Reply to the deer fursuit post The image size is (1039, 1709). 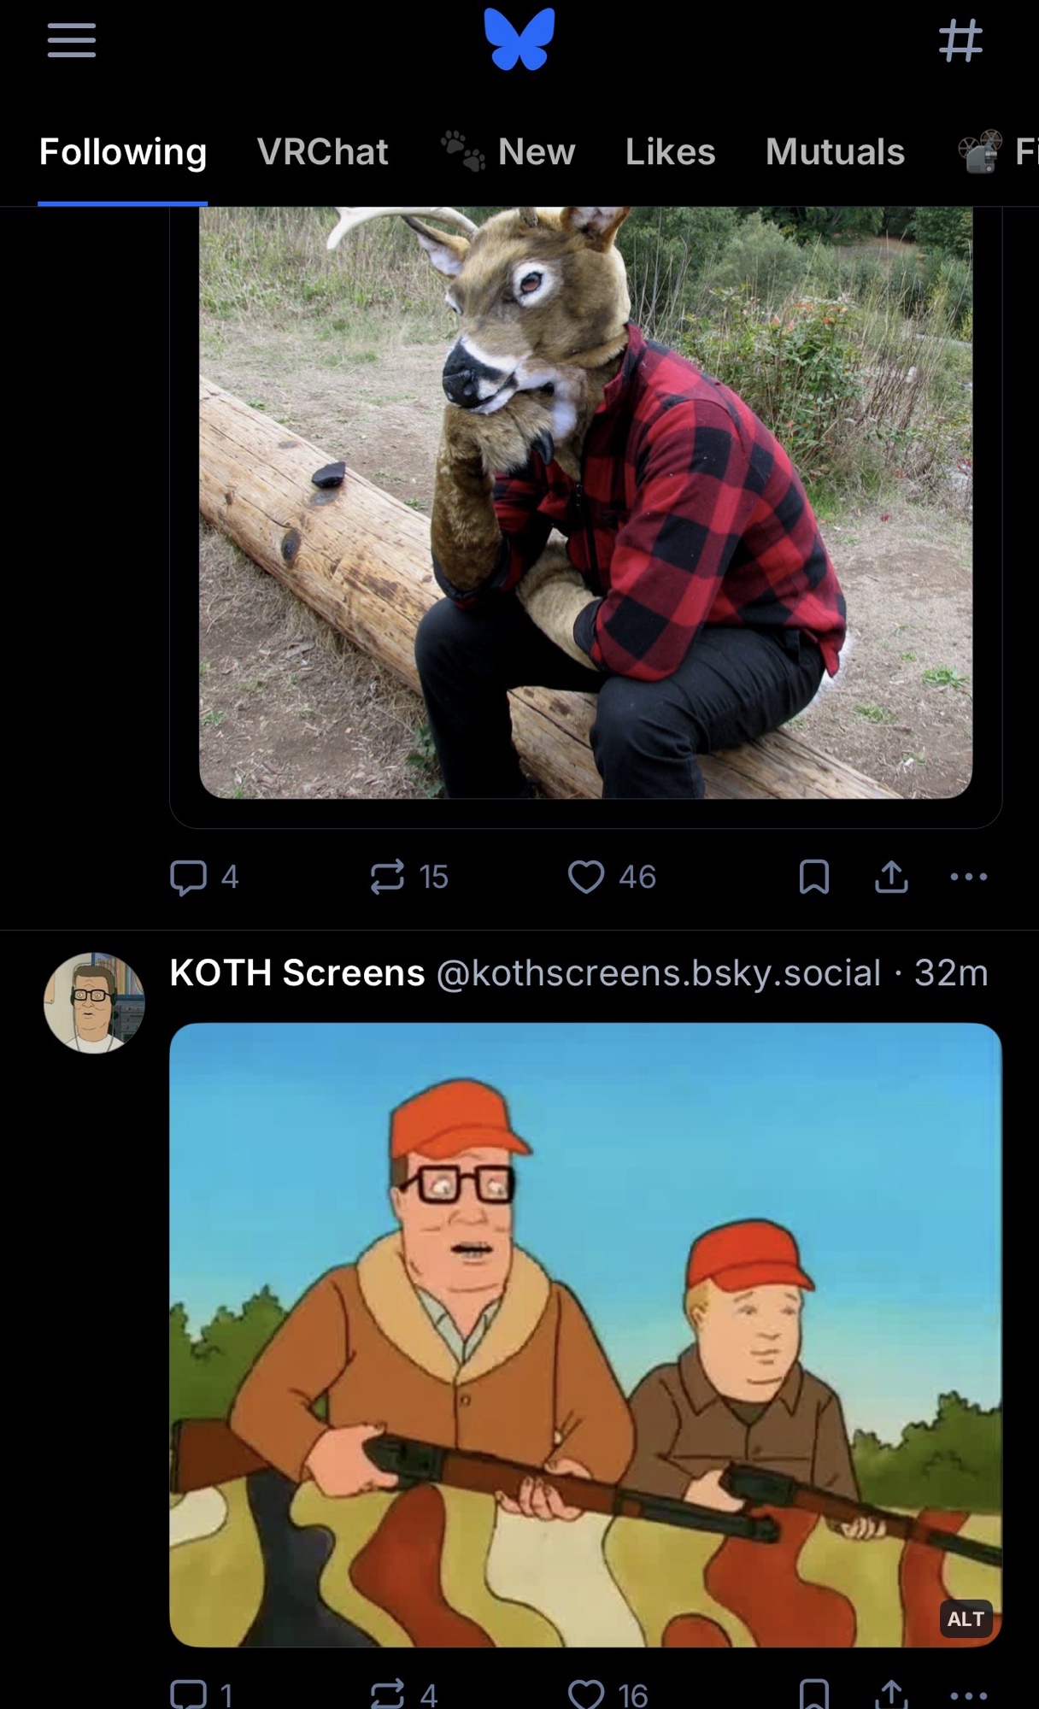(189, 877)
